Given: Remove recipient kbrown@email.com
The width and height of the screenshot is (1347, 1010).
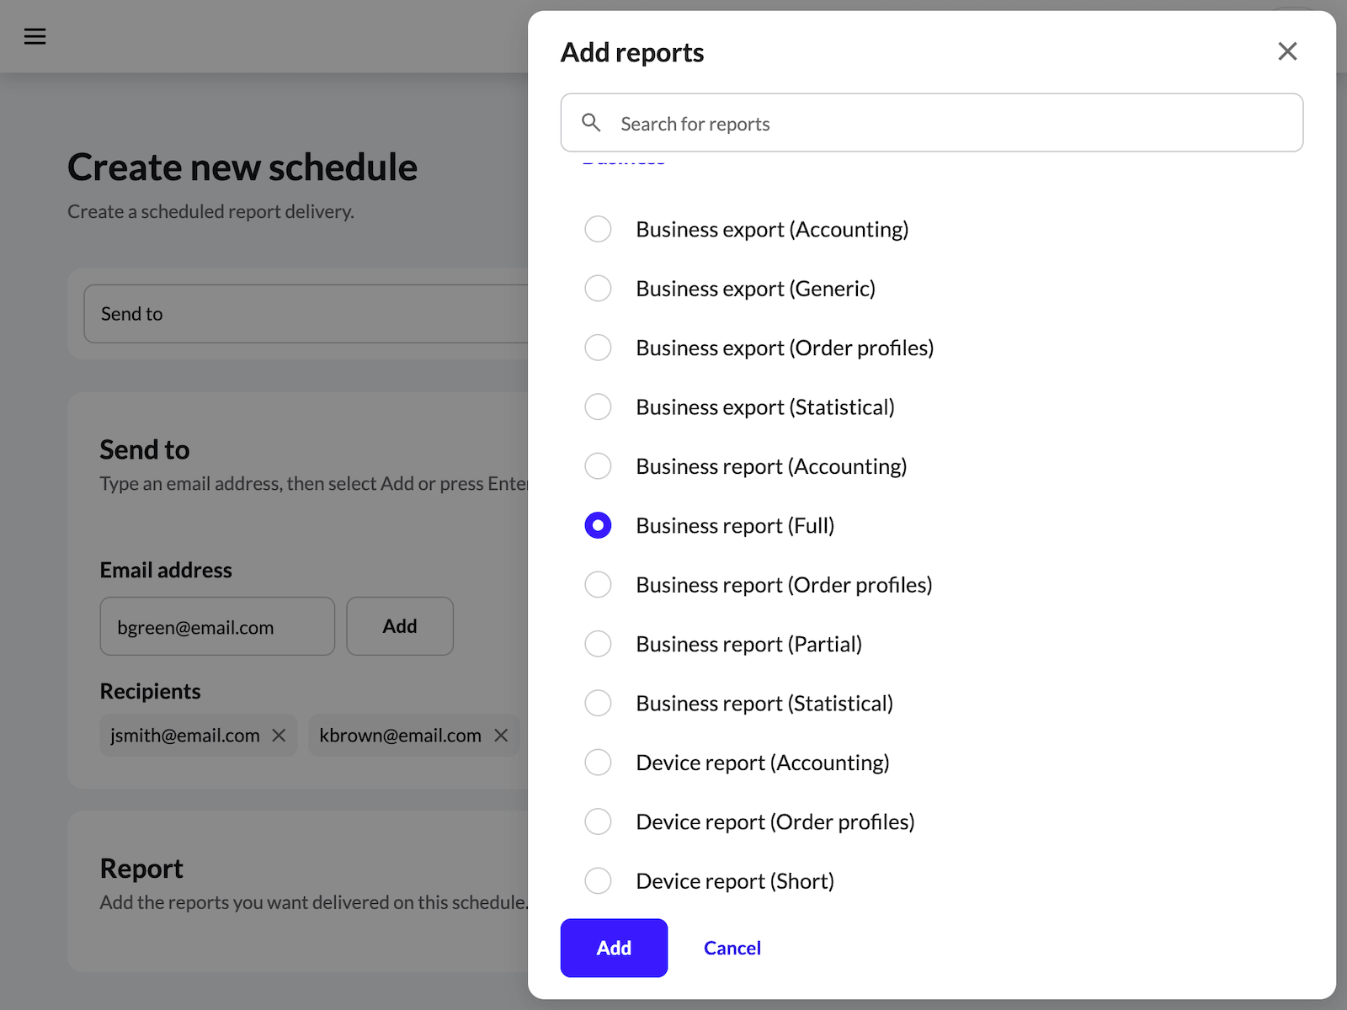Looking at the screenshot, I should (501, 736).
